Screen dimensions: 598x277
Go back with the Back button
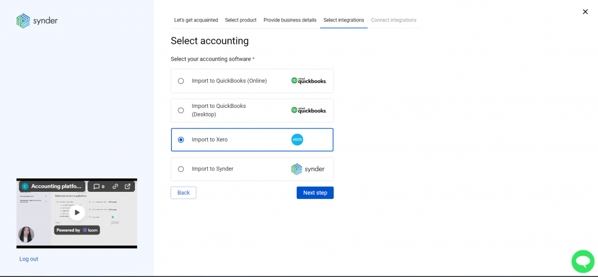tap(183, 193)
